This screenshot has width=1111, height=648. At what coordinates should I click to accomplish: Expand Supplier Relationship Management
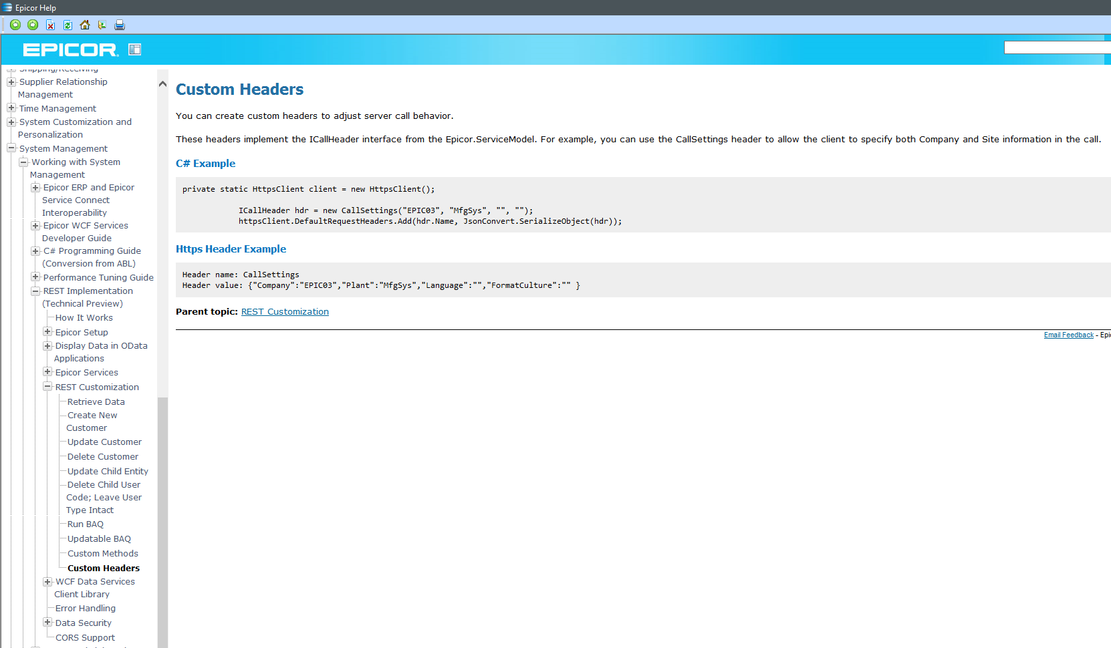click(x=11, y=82)
